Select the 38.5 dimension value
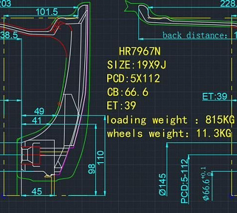 tap(9, 35)
